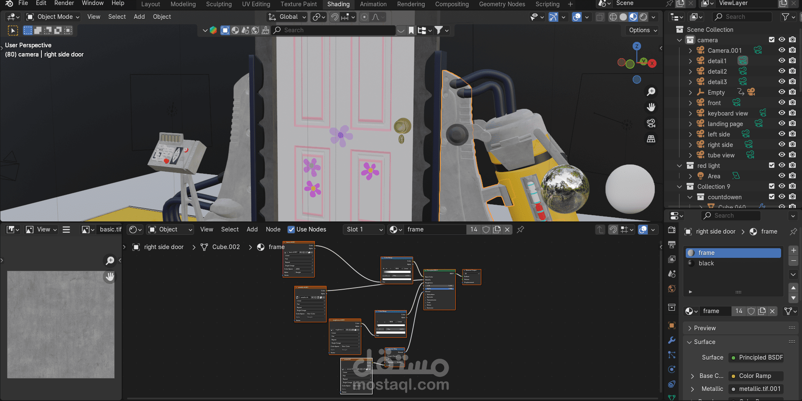Click the image editor pan hand icon
The height and width of the screenshot is (401, 802).
[110, 277]
